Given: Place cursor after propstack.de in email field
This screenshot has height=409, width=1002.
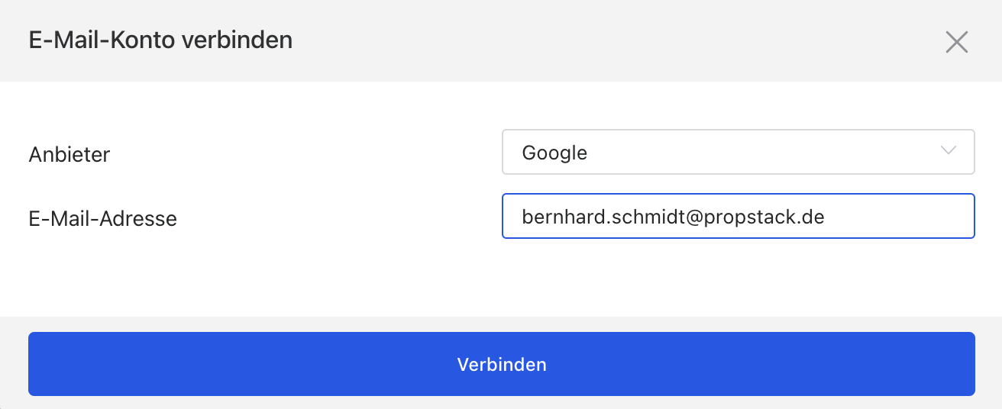Looking at the screenshot, I should tap(826, 217).
